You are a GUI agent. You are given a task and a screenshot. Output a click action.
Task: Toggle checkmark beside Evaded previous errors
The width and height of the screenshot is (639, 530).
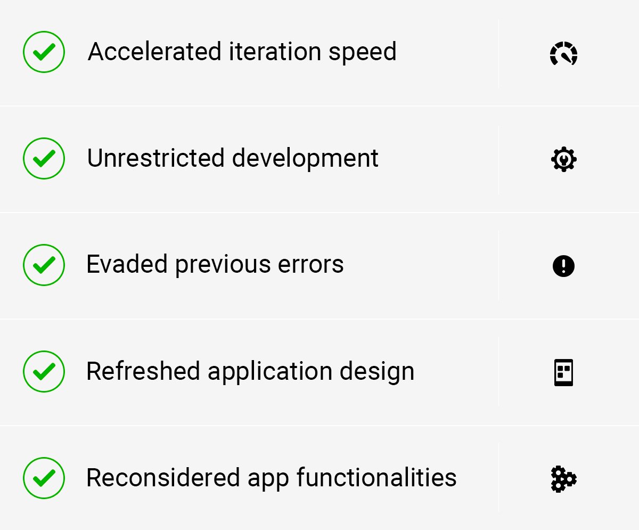click(x=44, y=265)
